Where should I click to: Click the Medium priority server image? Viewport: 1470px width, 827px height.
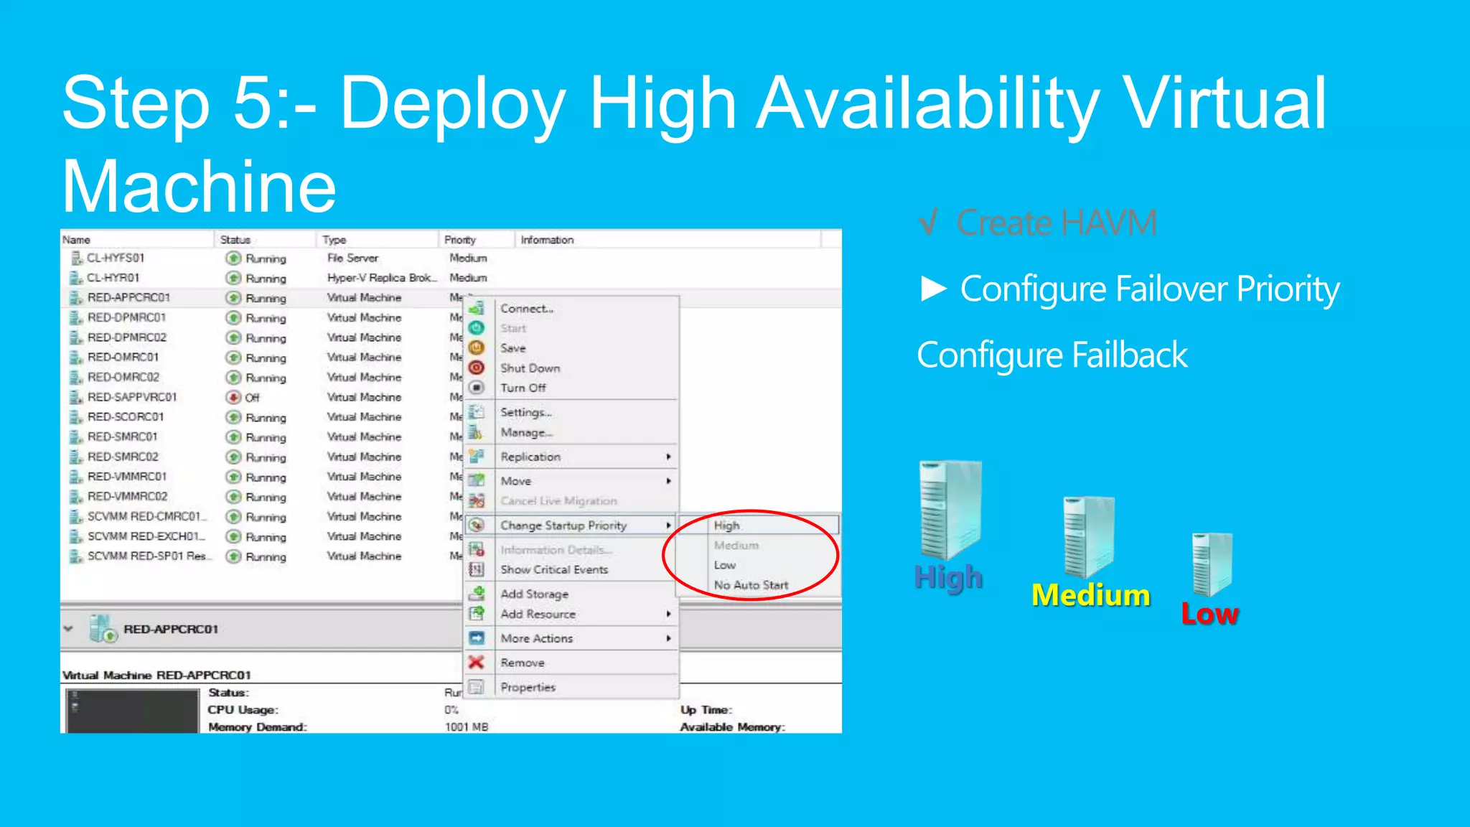1090,537
